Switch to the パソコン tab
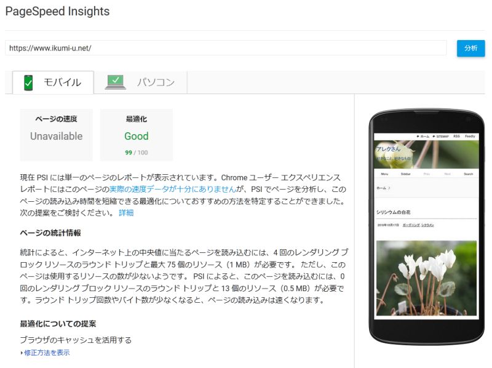The height and width of the screenshot is (368, 492). click(141, 82)
